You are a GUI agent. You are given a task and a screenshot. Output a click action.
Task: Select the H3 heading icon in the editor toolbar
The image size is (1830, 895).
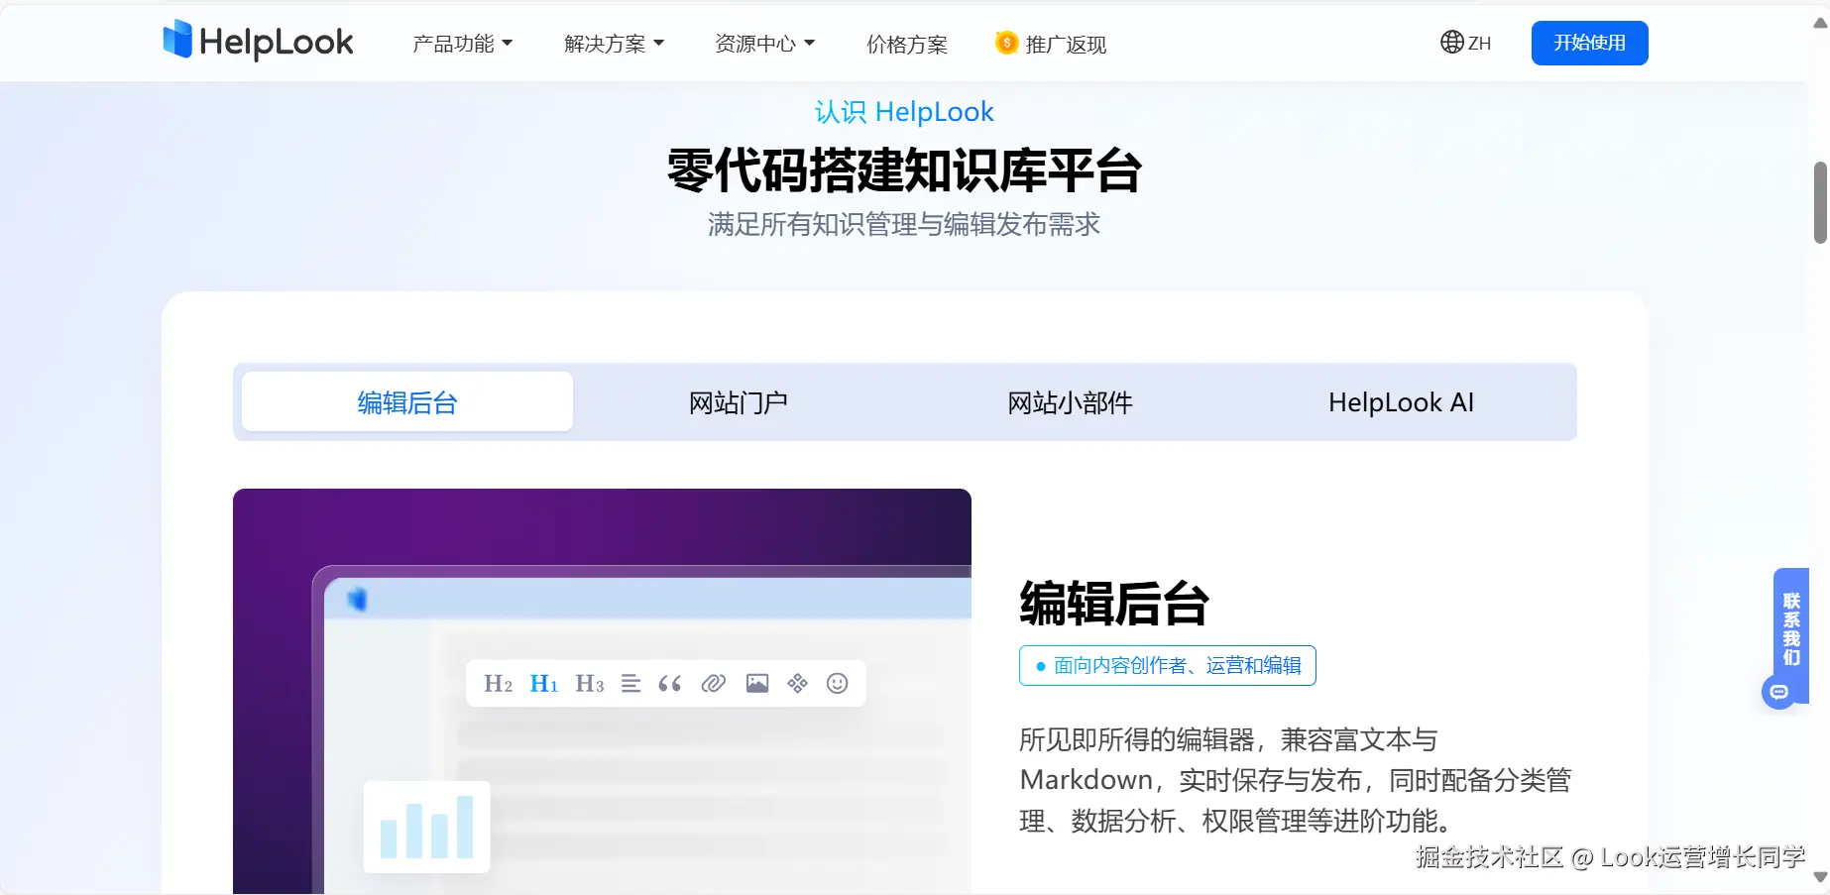point(589,683)
